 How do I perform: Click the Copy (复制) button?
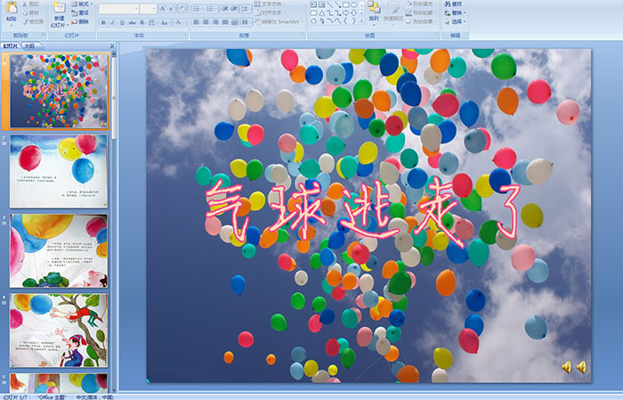[30, 12]
